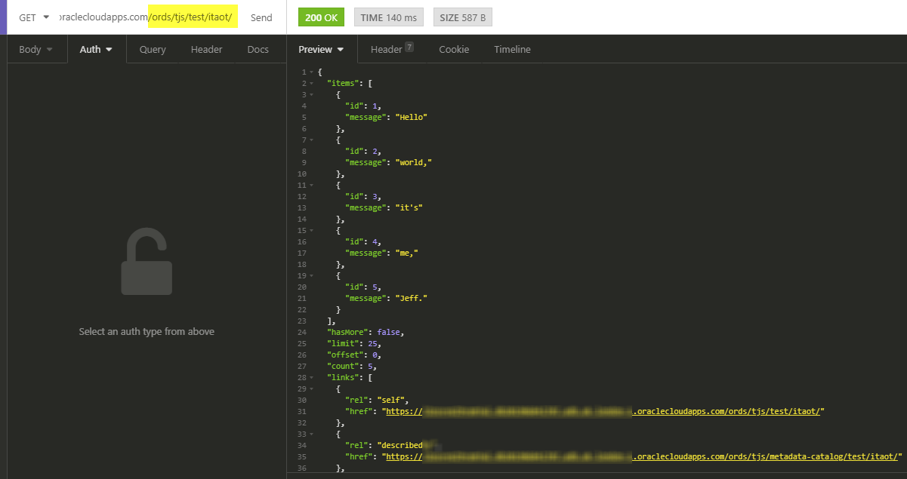Screen dimensions: 907x479
Task: Click the "id": 5 line
Action: pyautogui.click(x=363, y=287)
